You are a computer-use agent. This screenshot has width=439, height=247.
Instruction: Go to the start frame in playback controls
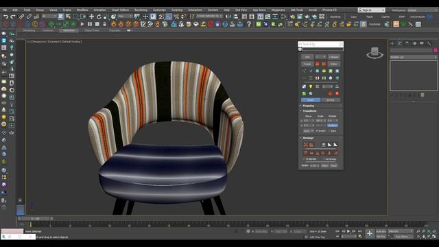pos(337,231)
